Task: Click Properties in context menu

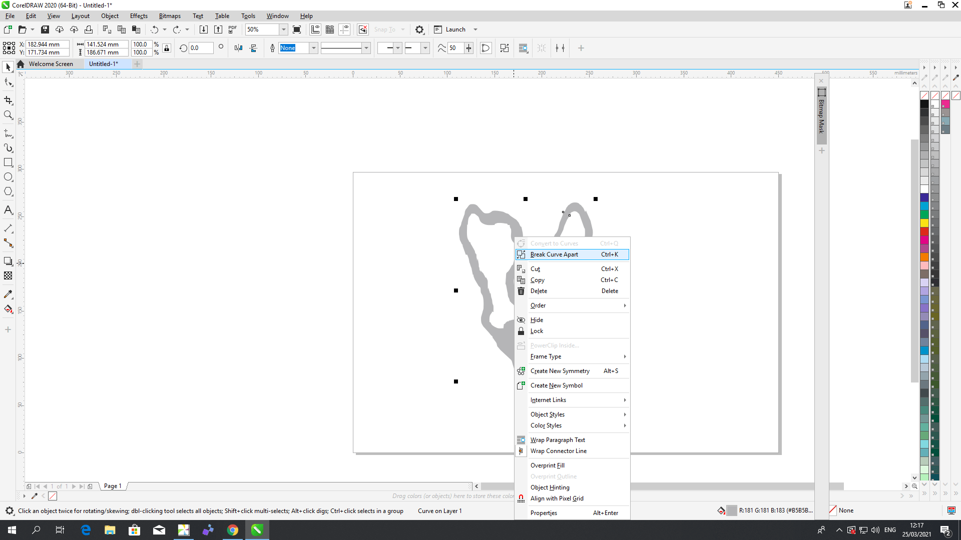Action: [572, 513]
